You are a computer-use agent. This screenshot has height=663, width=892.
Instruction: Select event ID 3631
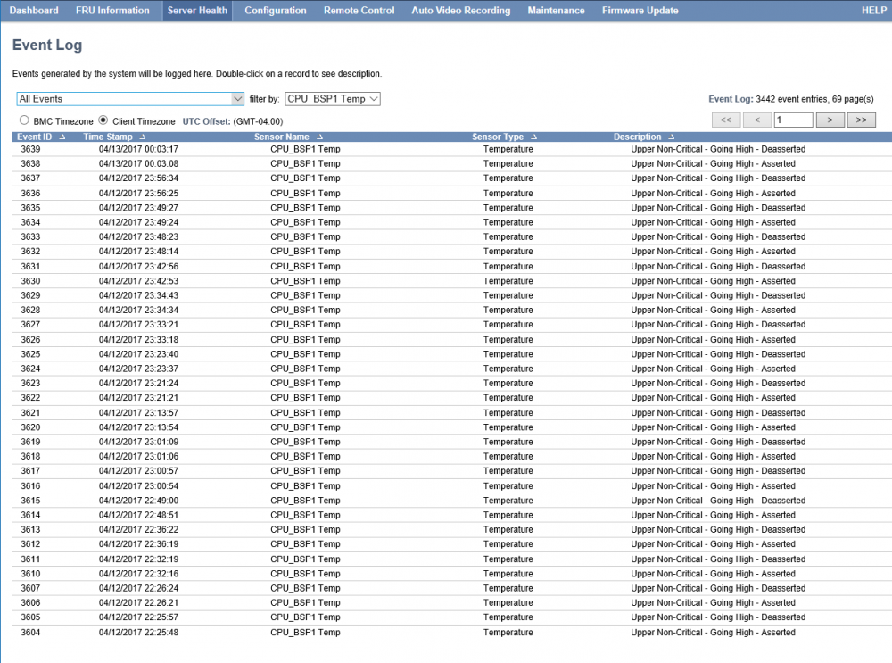pos(30,266)
